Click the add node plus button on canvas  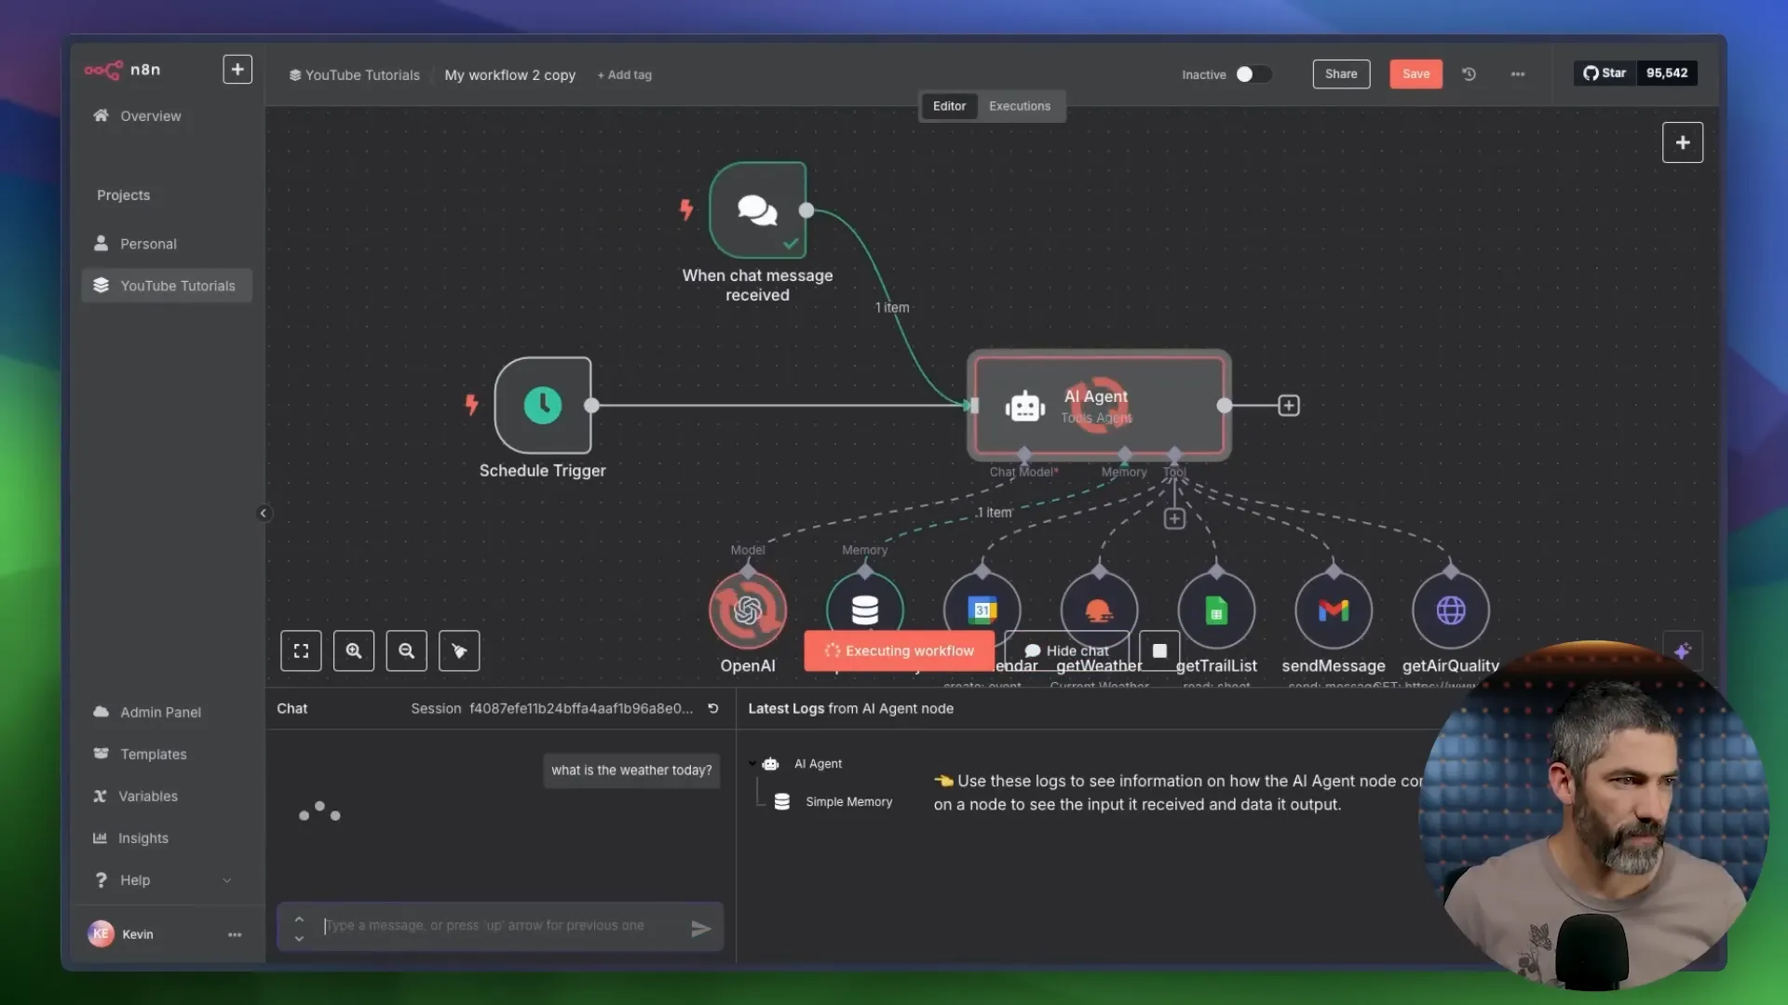[x=1682, y=142]
